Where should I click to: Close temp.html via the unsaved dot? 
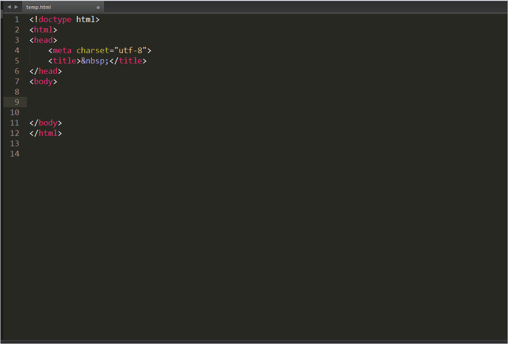coord(98,7)
